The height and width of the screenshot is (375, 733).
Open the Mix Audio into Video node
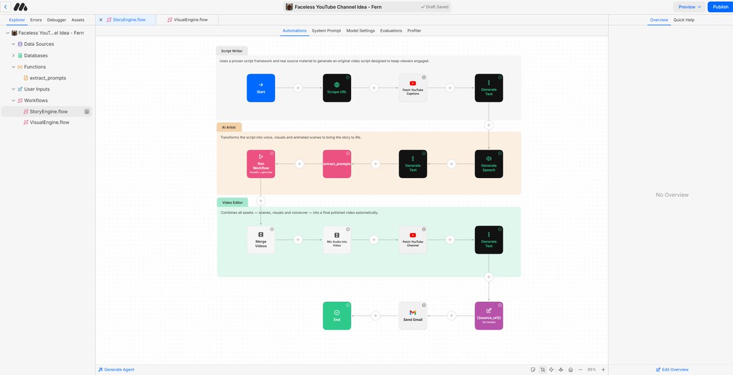pos(337,240)
